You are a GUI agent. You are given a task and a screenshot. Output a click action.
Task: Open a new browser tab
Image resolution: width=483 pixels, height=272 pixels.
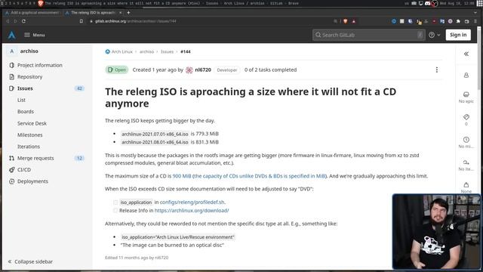[128, 13]
